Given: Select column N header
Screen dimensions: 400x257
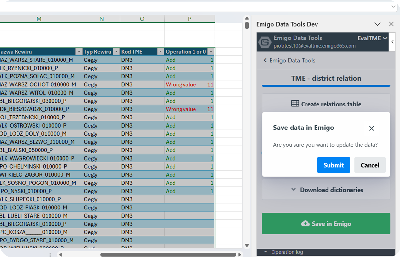Looking at the screenshot, I should 101,19.
